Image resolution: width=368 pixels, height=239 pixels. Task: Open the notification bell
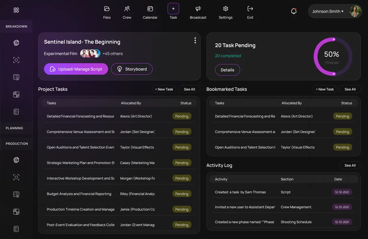[294, 11]
